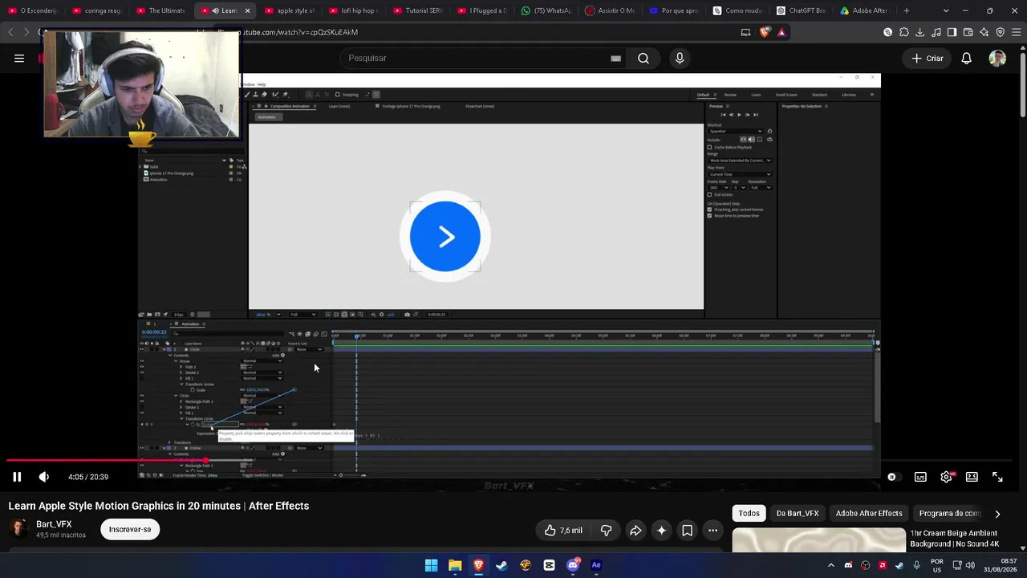Open After Effects from the taskbar
This screenshot has height=578, width=1027.
[x=596, y=565]
